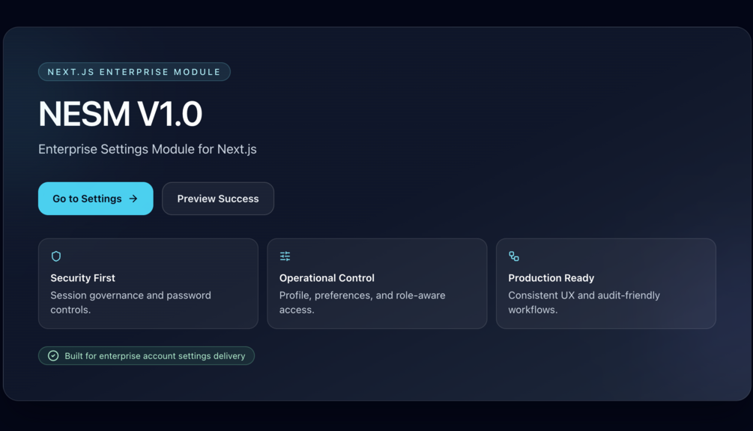Click the NESM V1.0 heading
This screenshot has height=431, width=753.
tap(121, 114)
